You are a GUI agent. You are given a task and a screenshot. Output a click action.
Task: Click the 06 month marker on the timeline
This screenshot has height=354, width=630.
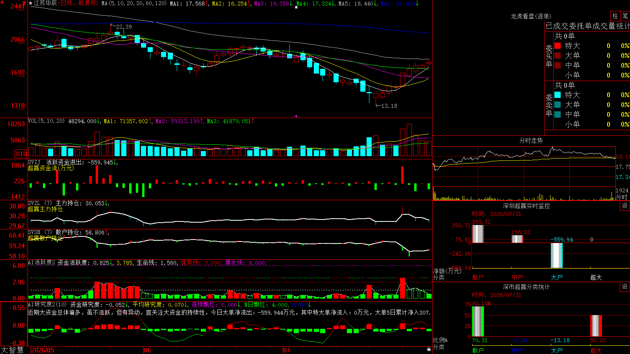(x=147, y=350)
